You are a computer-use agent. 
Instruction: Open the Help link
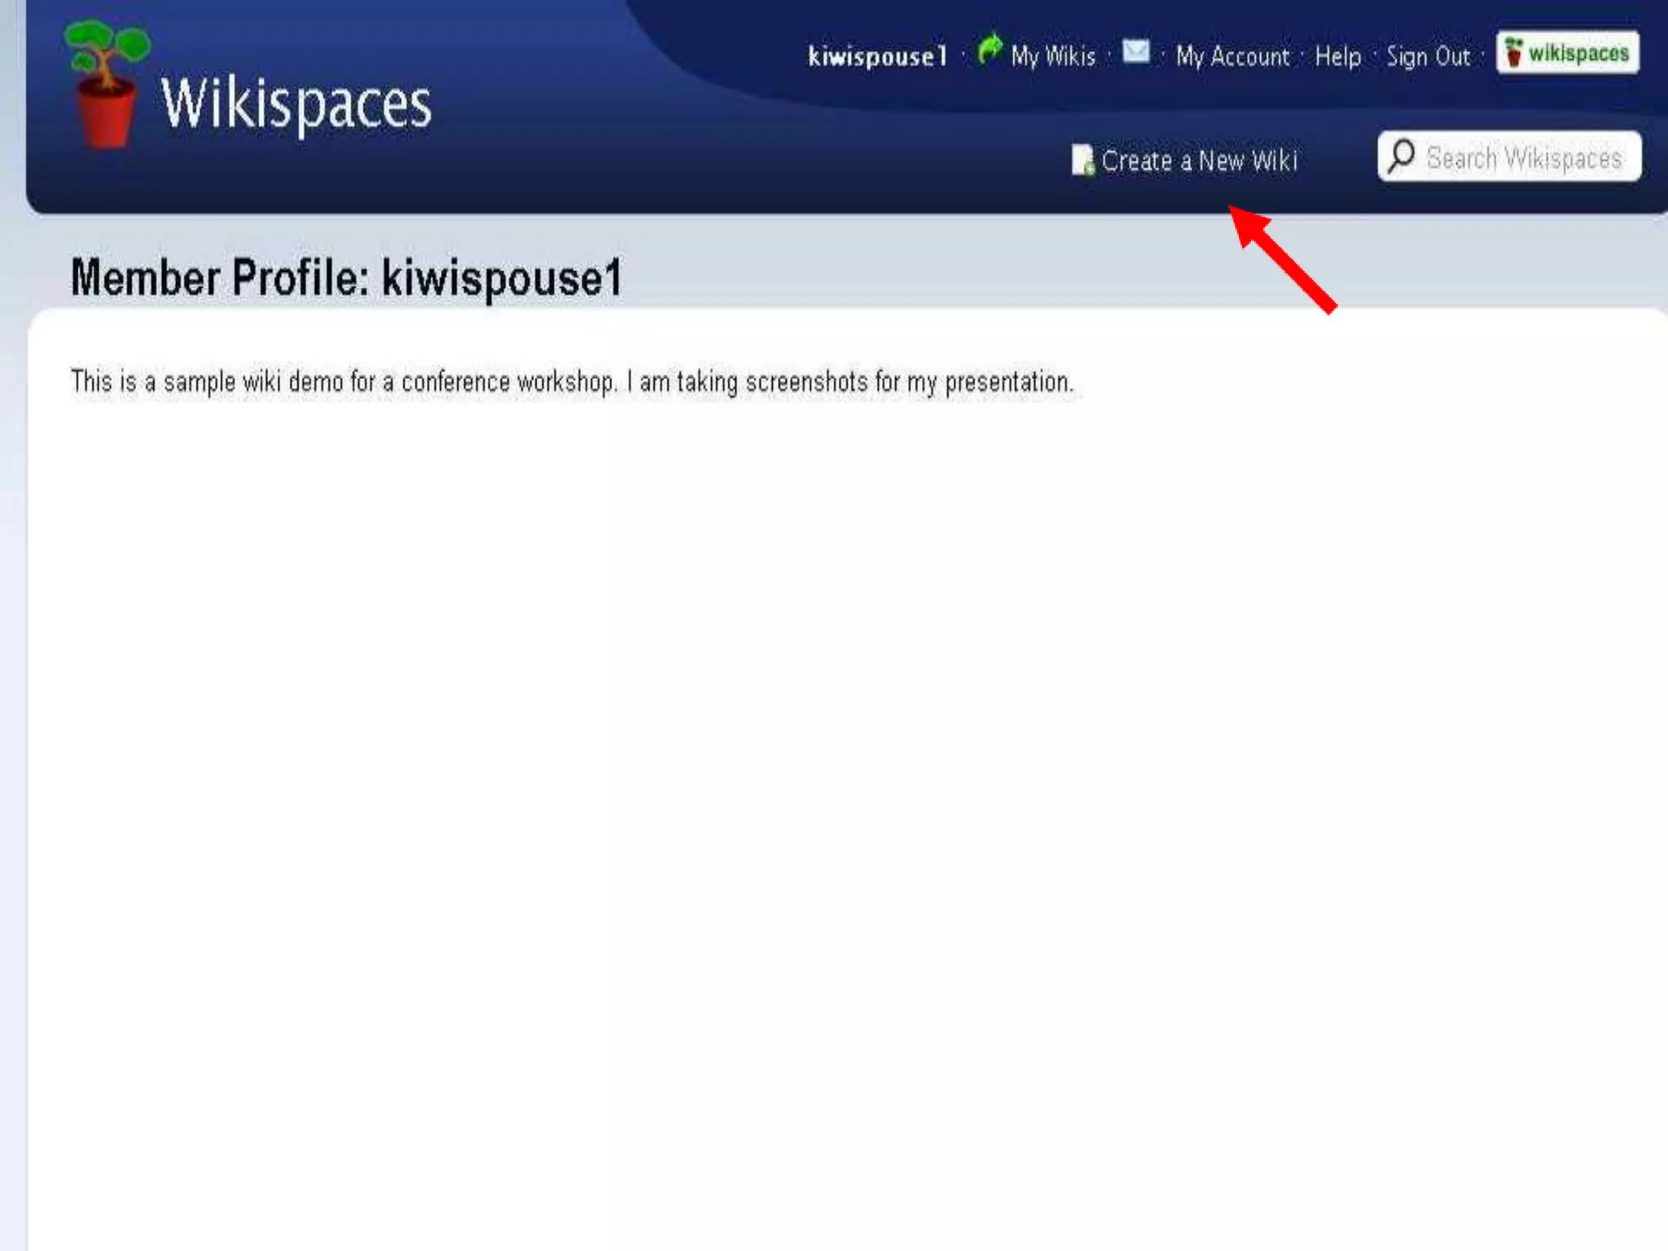pyautogui.click(x=1337, y=56)
